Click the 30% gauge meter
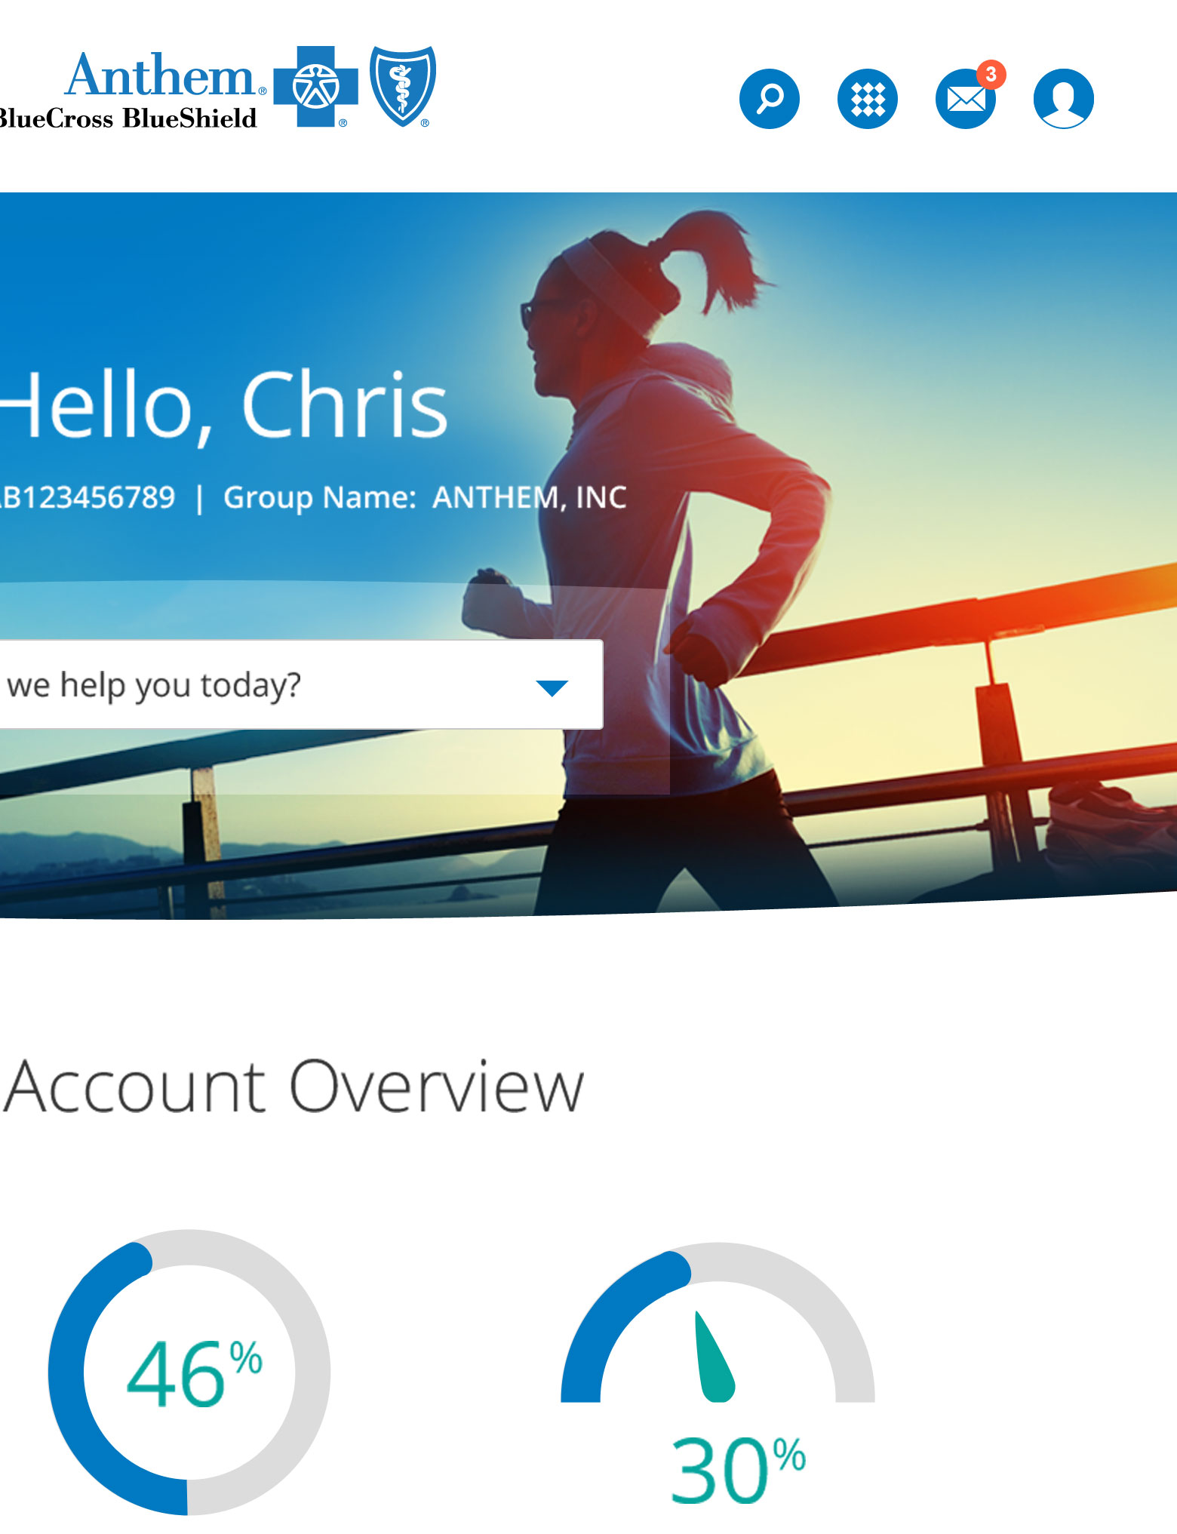This screenshot has height=1534, width=1177. 718,1323
